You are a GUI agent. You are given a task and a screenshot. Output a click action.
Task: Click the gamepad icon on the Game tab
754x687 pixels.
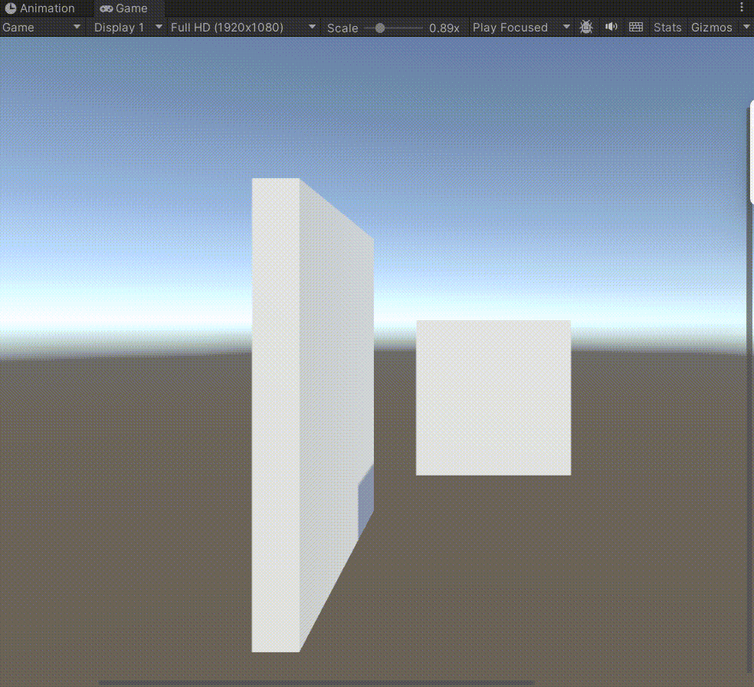tap(106, 9)
